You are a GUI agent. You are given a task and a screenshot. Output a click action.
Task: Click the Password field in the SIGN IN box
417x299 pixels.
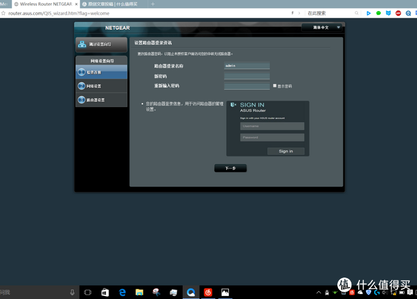272,138
